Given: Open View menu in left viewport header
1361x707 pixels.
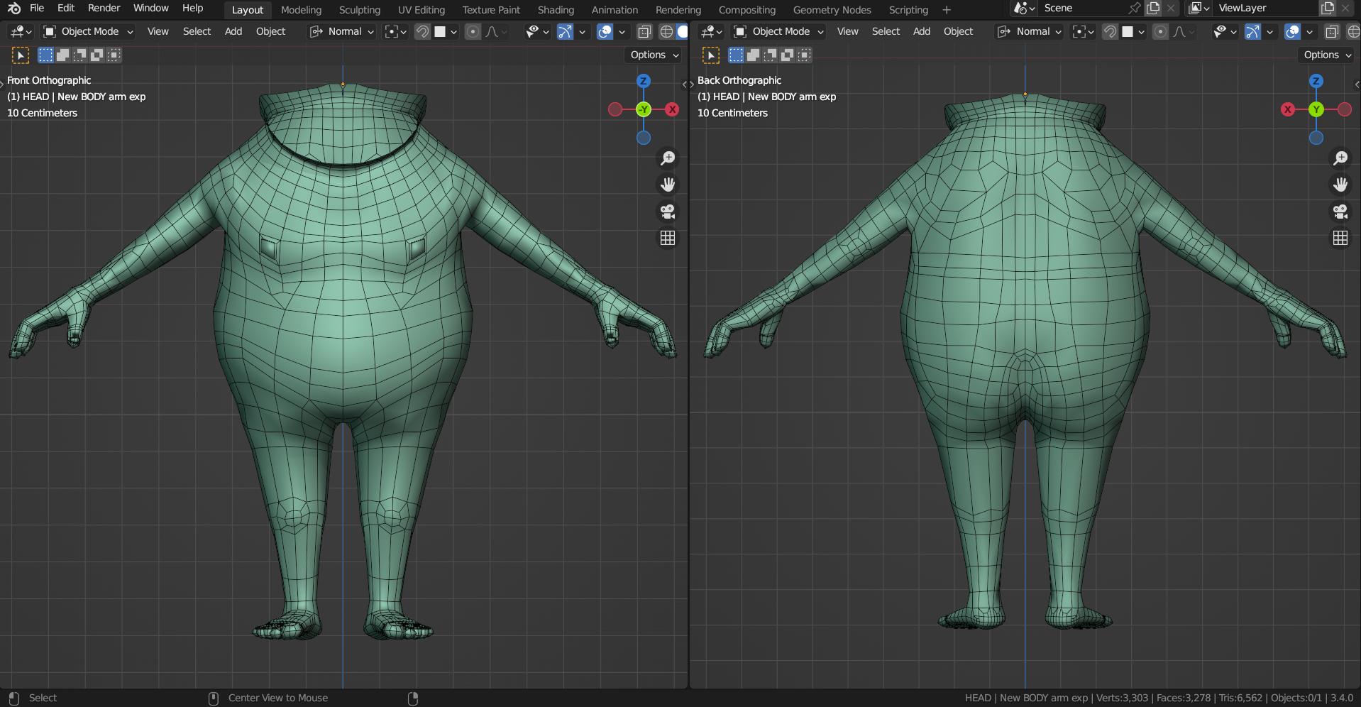Looking at the screenshot, I should pos(158,32).
